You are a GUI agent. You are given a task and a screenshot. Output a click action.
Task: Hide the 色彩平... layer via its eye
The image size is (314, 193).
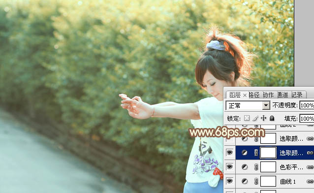[229, 167]
